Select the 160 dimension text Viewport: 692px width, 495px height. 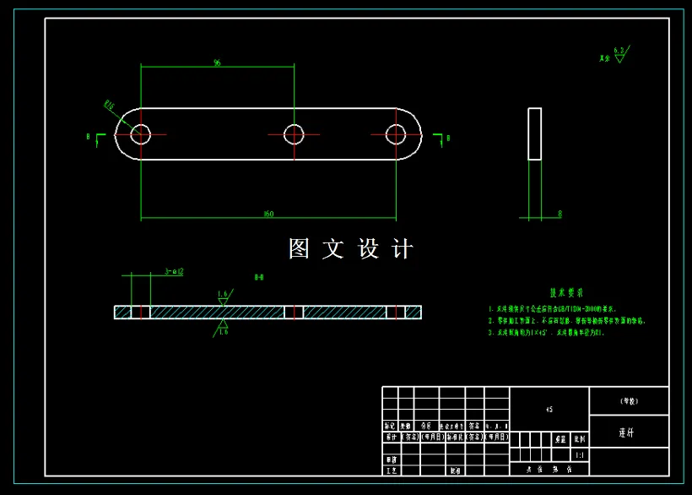(268, 214)
